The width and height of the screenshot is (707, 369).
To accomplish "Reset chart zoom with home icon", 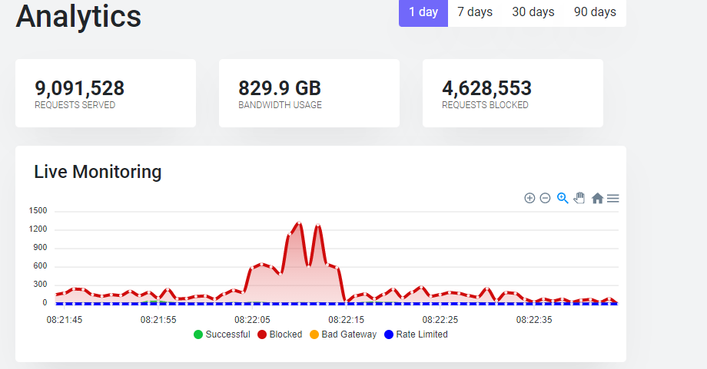I will click(x=597, y=198).
